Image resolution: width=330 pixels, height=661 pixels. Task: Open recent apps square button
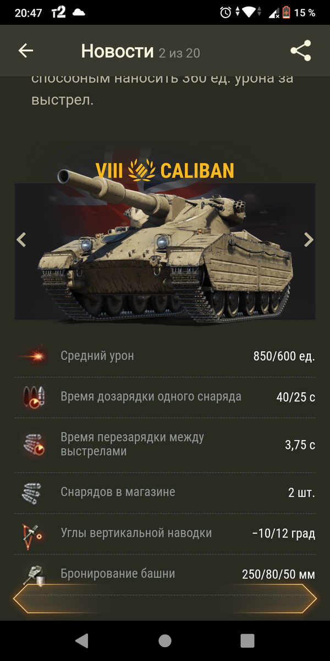click(x=248, y=640)
